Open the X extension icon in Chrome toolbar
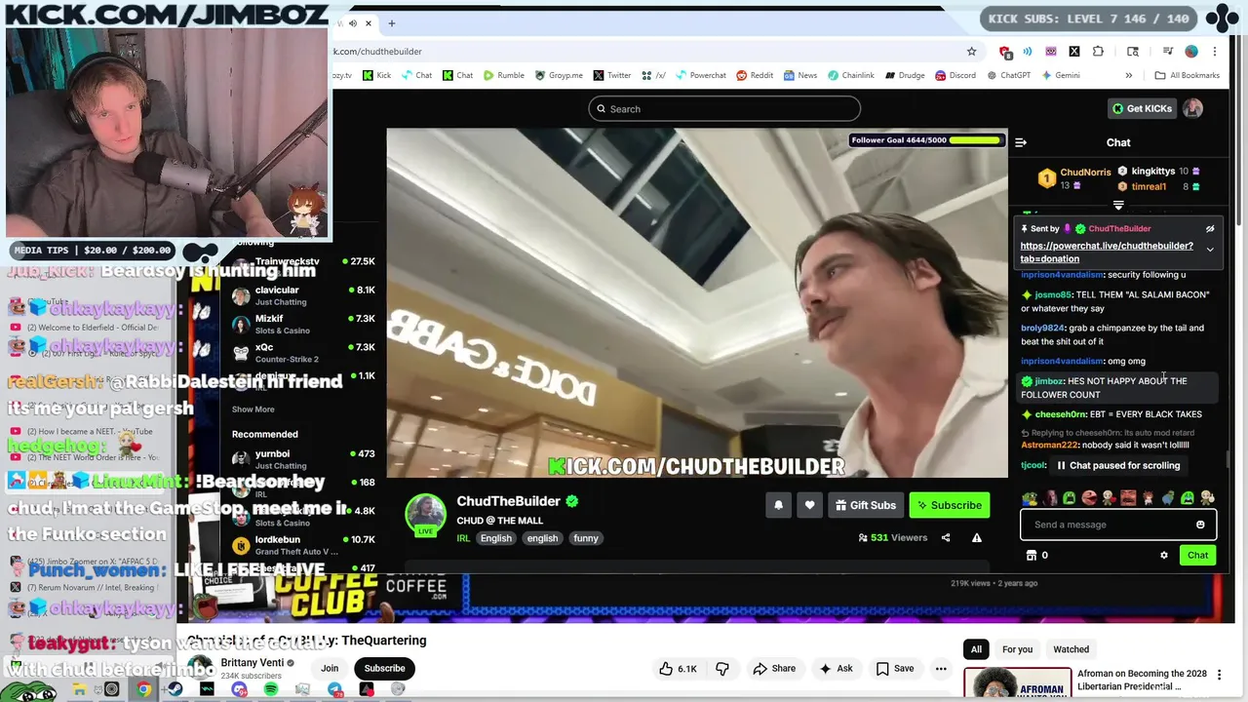Screen dimensions: 1248x702 pyautogui.click(x=1073, y=52)
